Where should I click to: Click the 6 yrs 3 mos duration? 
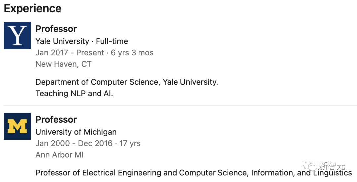[x=132, y=53]
